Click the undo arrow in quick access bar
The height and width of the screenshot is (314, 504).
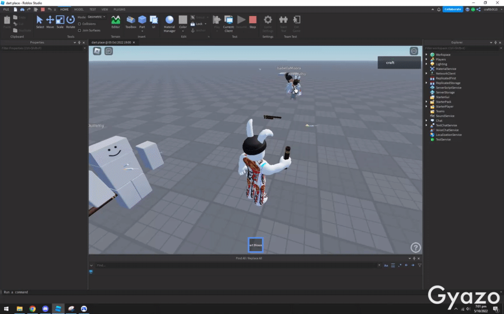[x=49, y=10]
